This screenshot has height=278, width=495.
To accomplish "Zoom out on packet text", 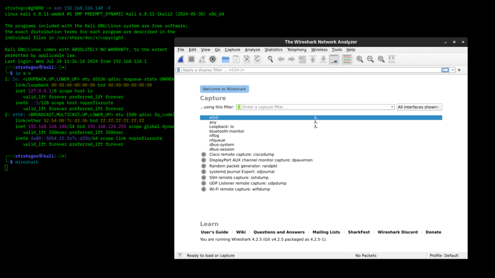I will tap(370, 59).
